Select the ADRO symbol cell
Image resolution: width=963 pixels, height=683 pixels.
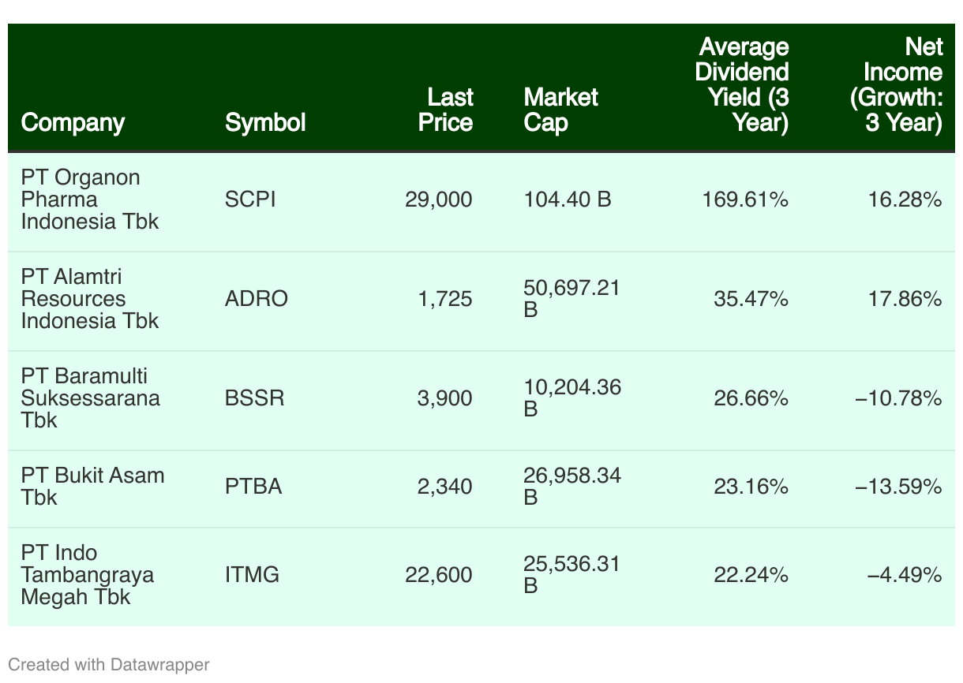click(257, 299)
